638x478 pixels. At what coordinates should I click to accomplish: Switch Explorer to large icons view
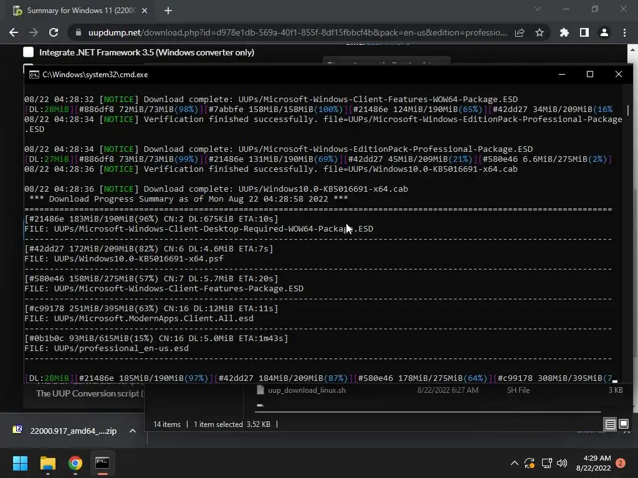click(x=624, y=424)
